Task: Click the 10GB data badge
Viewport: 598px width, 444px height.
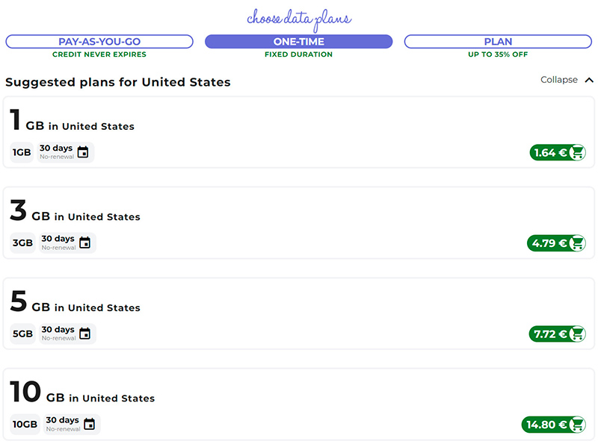Action: coord(25,425)
